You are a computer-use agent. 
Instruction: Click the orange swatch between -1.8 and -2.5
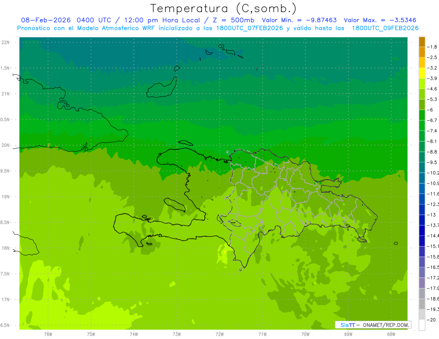coord(422,52)
